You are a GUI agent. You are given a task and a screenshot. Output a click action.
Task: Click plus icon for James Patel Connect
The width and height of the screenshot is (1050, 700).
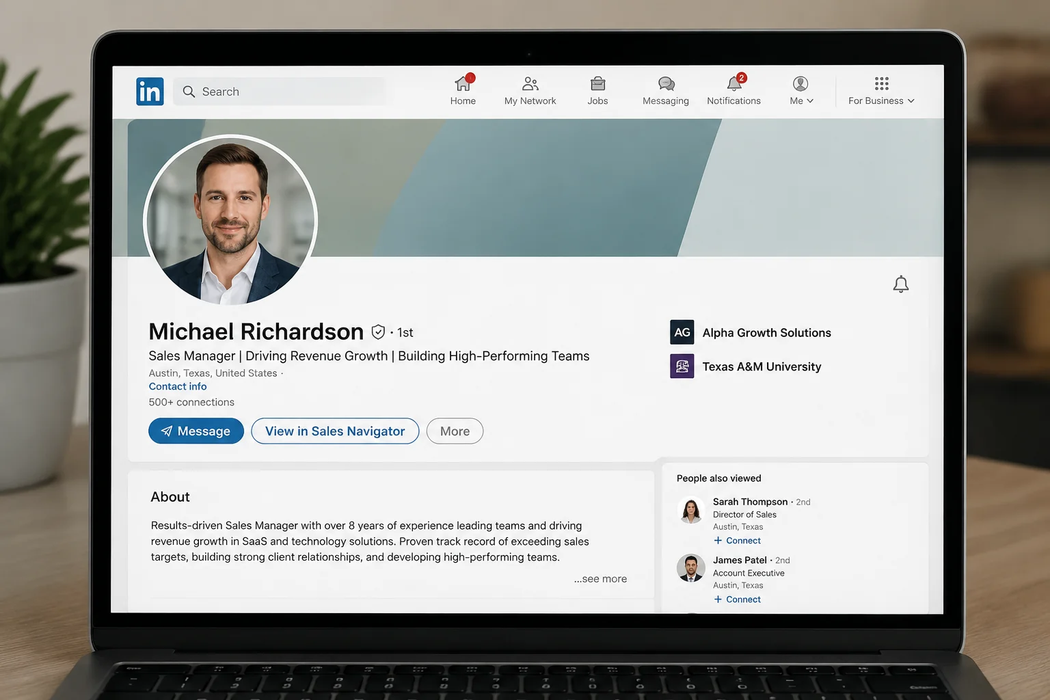point(718,600)
